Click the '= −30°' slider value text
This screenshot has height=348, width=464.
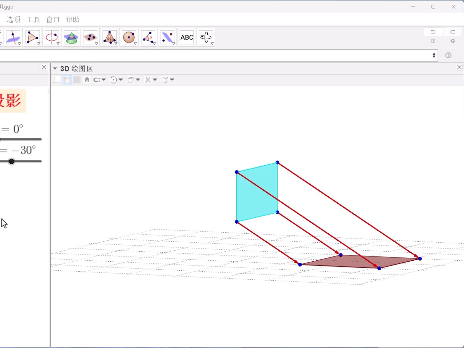(x=18, y=150)
